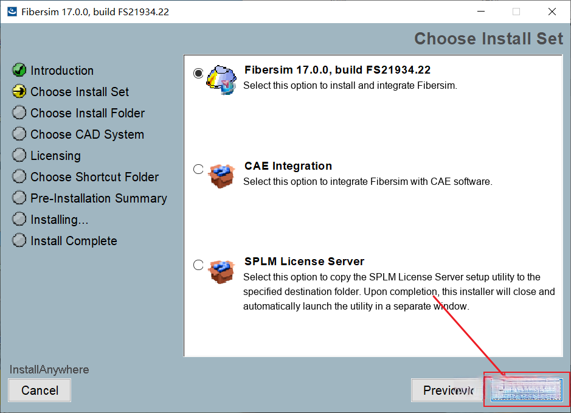Click the SPLM License Server setup utility description
571x413 pixels.
point(399,291)
